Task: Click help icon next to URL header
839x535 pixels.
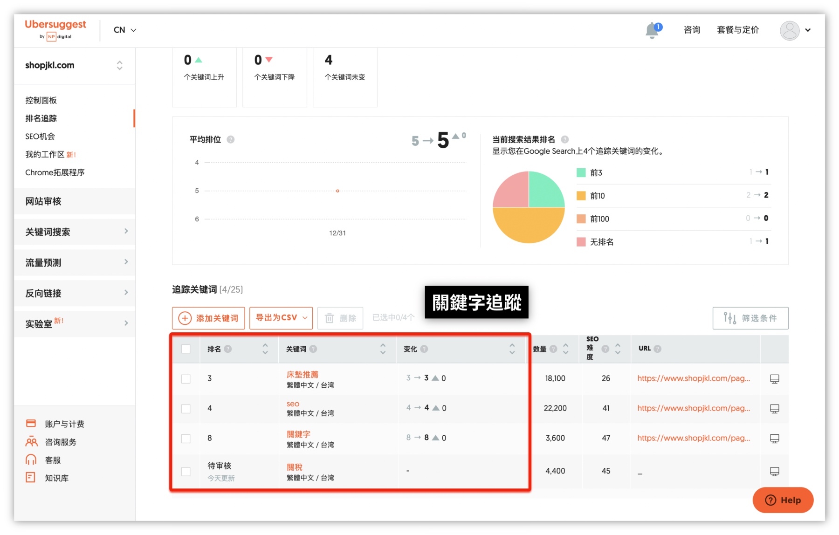Action: coord(657,349)
